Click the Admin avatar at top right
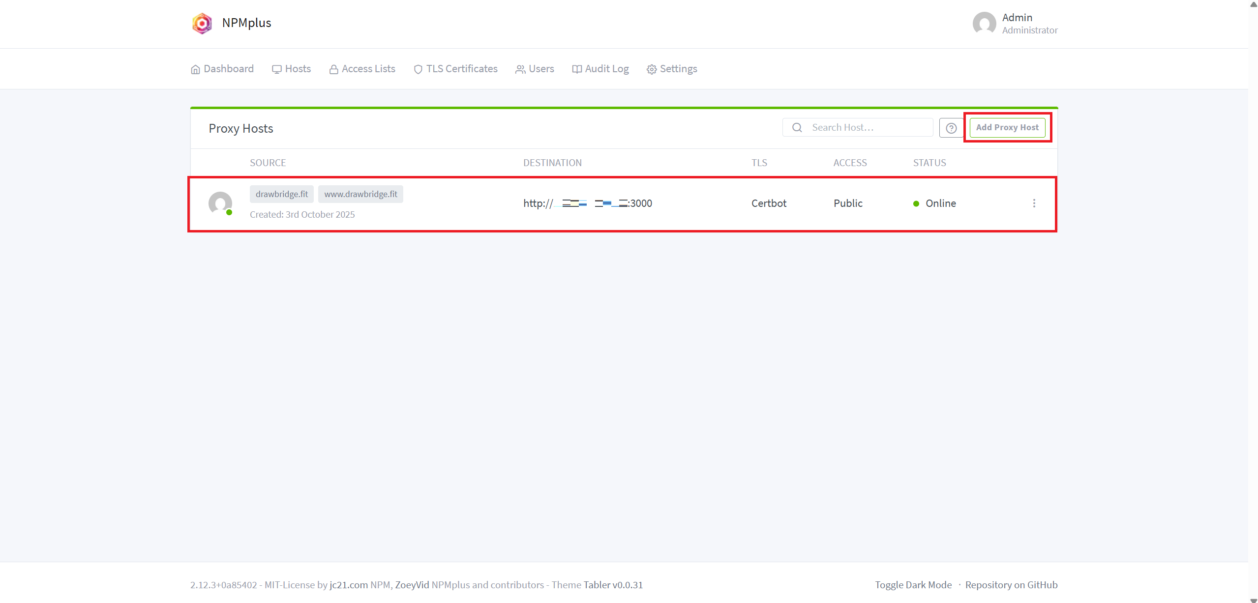This screenshot has width=1258, height=603. [x=984, y=23]
